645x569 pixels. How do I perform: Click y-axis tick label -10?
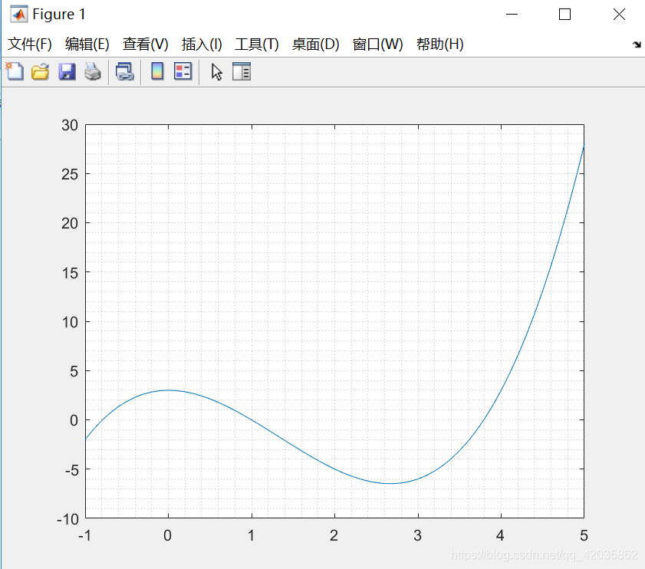[x=67, y=519]
